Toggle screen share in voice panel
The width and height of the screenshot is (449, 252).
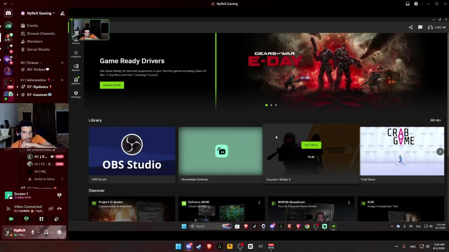tap(26, 219)
